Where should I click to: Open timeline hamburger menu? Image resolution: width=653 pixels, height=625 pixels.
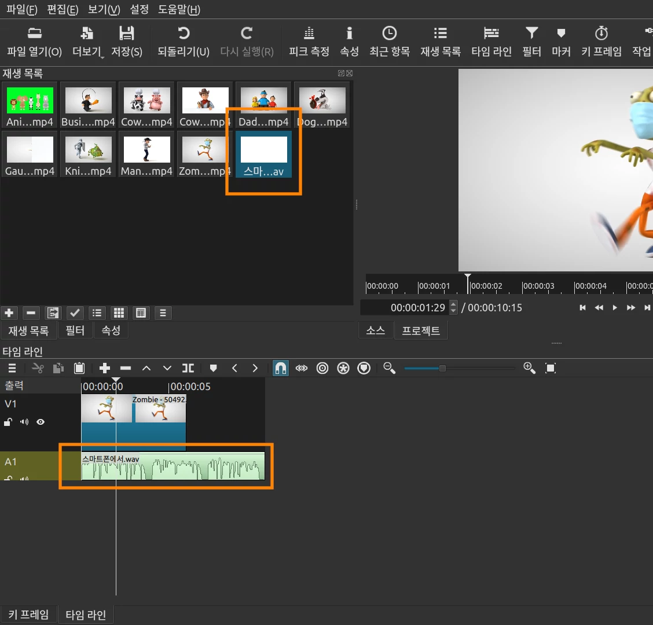pos(12,368)
